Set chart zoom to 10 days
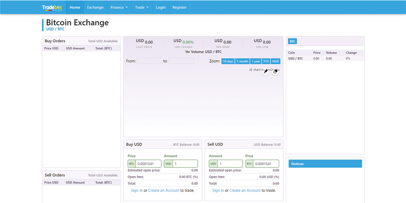The image size is (406, 203). (x=228, y=61)
